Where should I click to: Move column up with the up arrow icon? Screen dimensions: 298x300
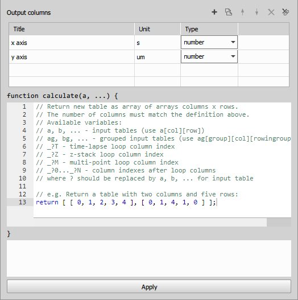tap(243, 13)
